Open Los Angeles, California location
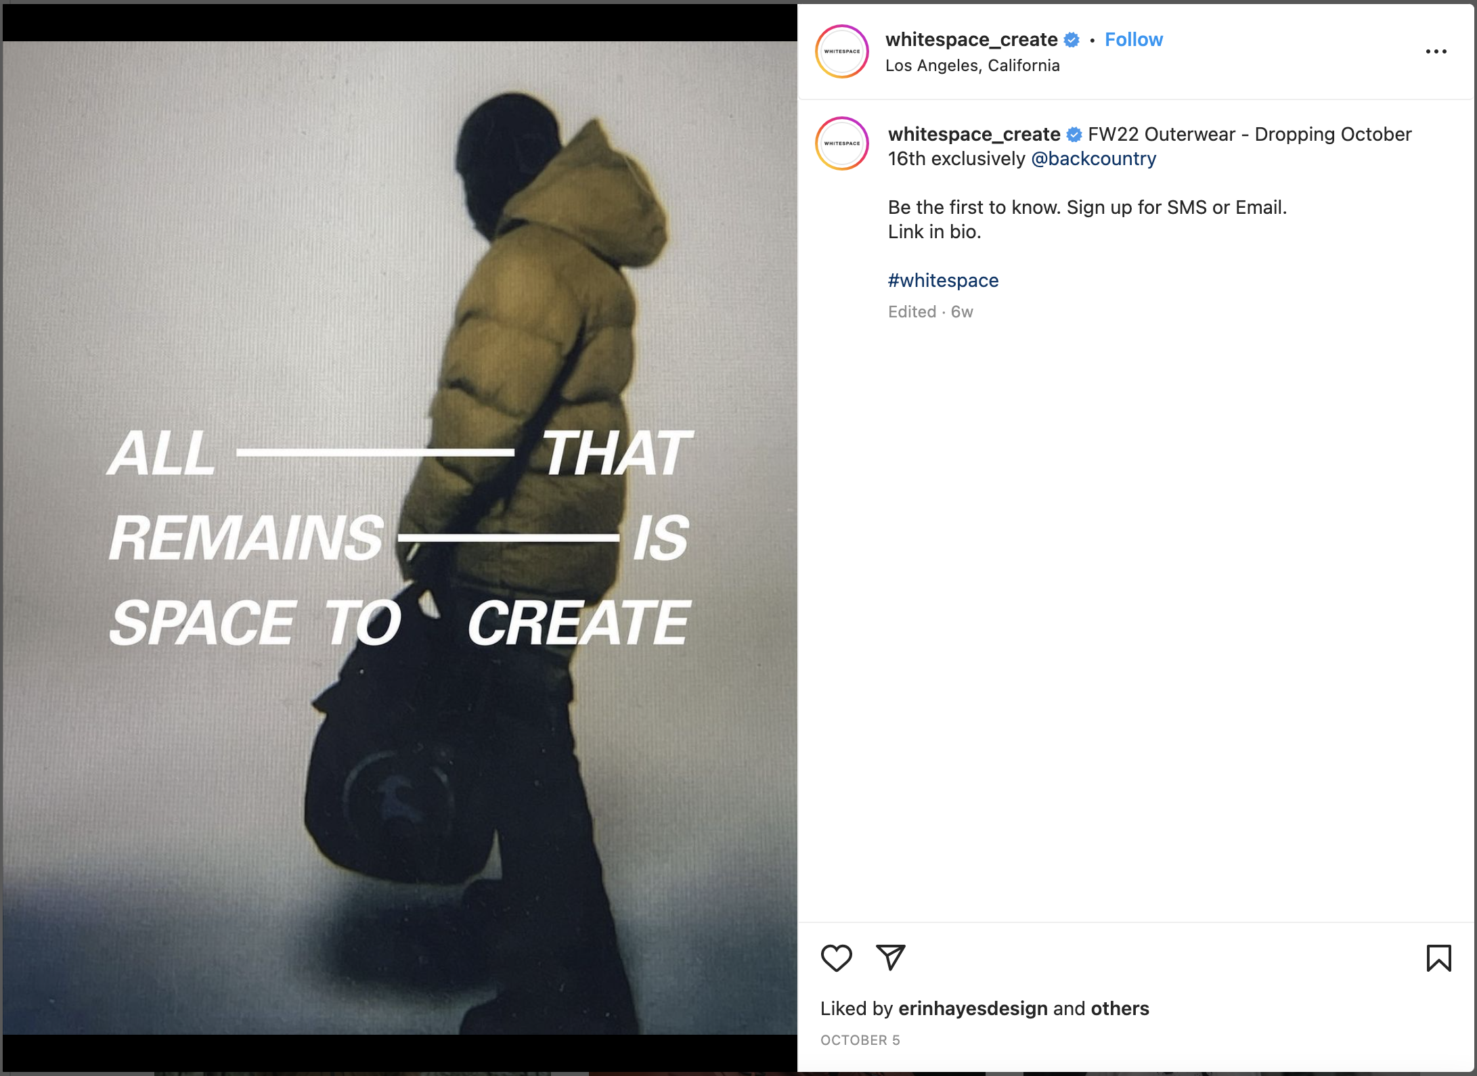 (x=973, y=66)
